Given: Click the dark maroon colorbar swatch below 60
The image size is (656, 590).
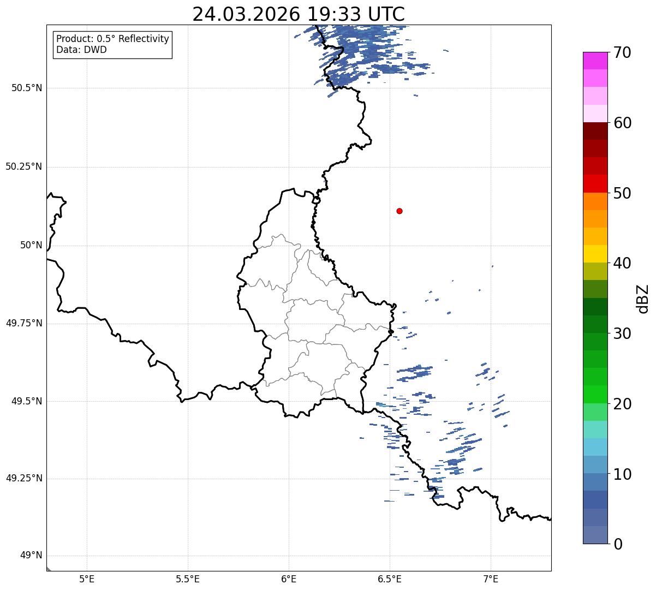Looking at the screenshot, I should coord(595,131).
